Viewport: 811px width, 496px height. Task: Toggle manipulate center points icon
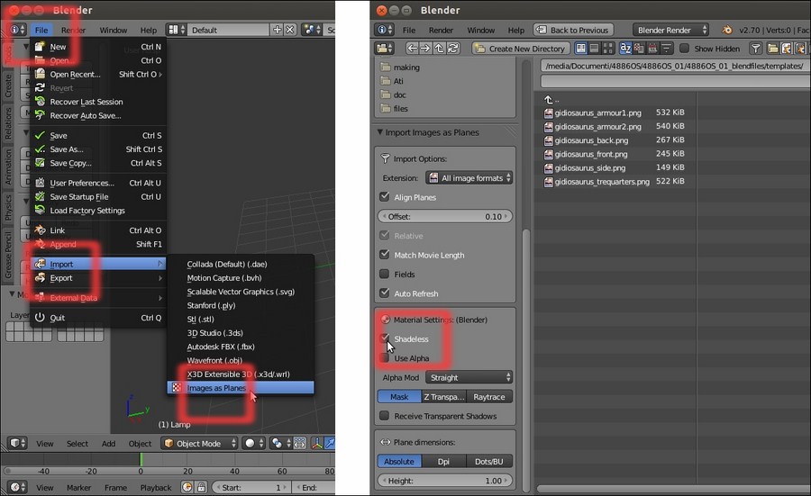coord(300,443)
